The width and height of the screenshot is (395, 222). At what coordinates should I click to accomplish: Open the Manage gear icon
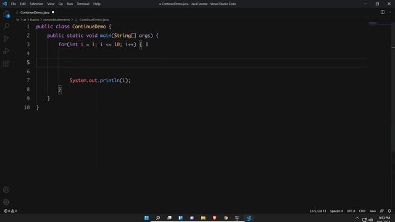pyautogui.click(x=6, y=202)
